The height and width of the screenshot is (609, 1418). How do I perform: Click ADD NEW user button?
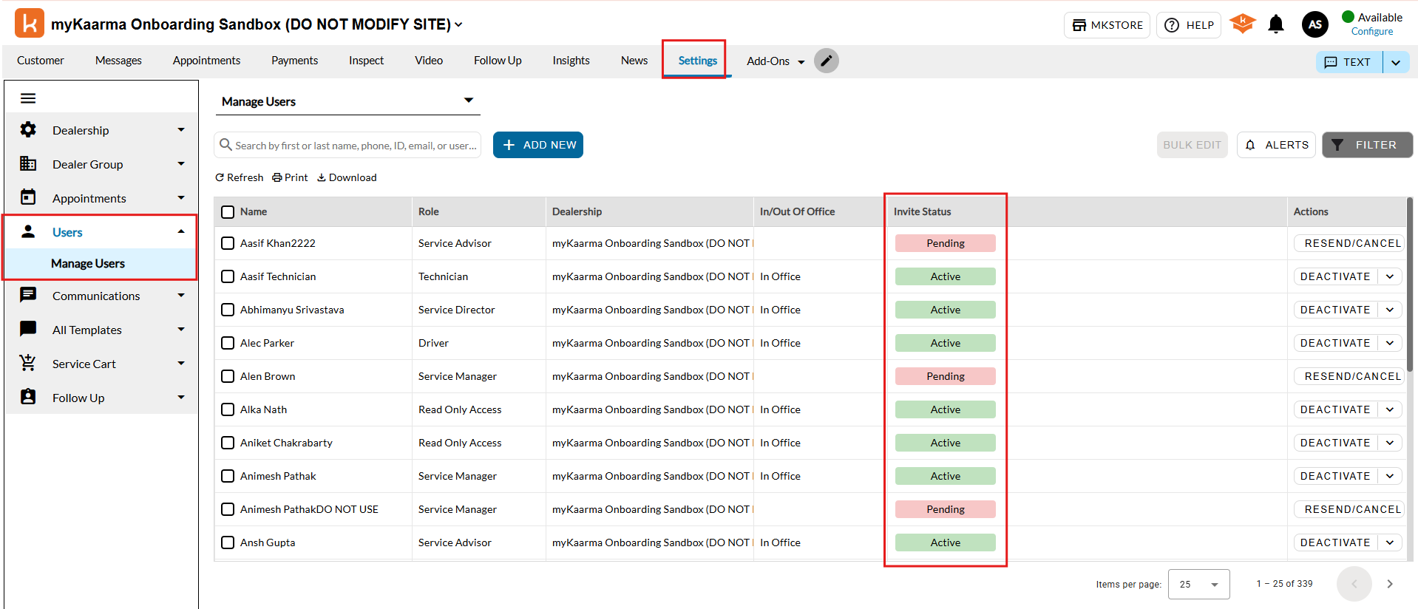[x=538, y=145]
